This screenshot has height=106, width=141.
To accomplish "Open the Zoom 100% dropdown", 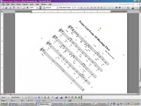I will click(37, 8).
